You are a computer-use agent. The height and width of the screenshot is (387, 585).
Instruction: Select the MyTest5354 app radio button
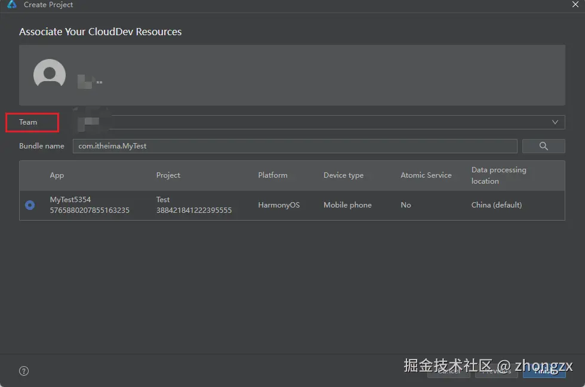[30, 205]
